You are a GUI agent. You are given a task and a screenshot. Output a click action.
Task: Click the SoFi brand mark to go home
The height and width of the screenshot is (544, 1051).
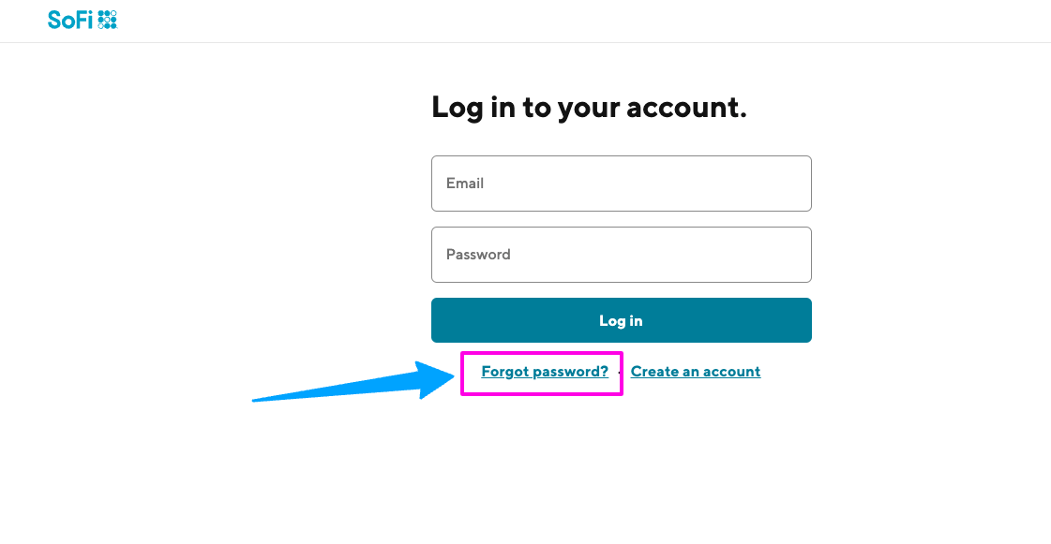tap(83, 19)
